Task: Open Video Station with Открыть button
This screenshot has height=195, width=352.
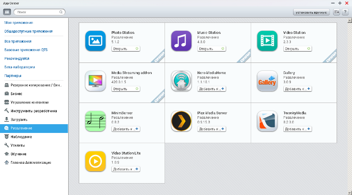Action: point(297,49)
